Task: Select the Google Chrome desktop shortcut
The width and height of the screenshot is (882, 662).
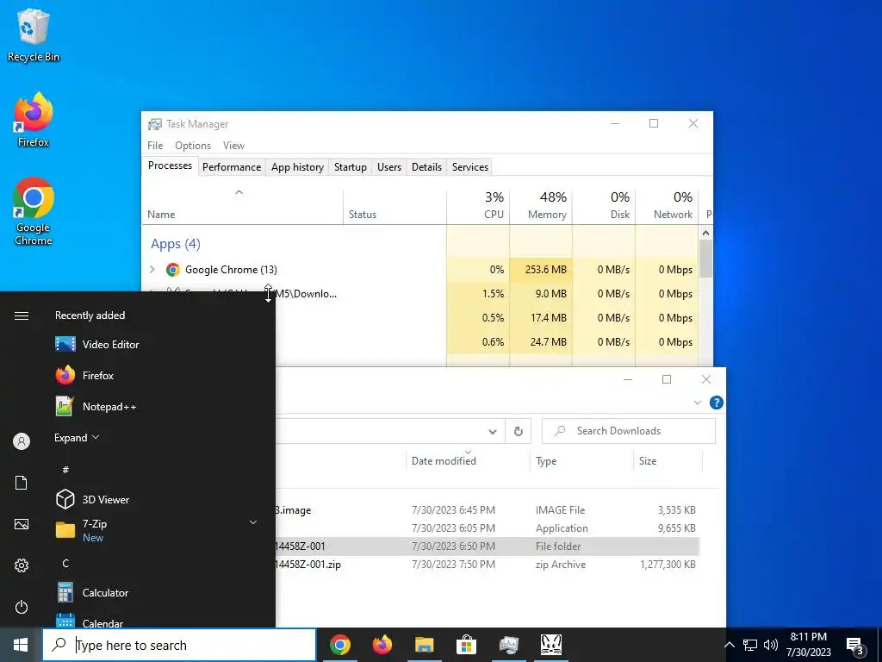Action: 34,212
